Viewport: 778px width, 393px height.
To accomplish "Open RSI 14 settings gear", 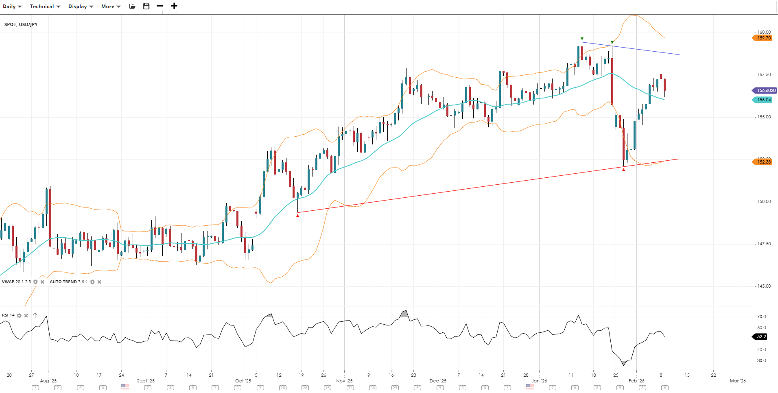I will [19, 316].
